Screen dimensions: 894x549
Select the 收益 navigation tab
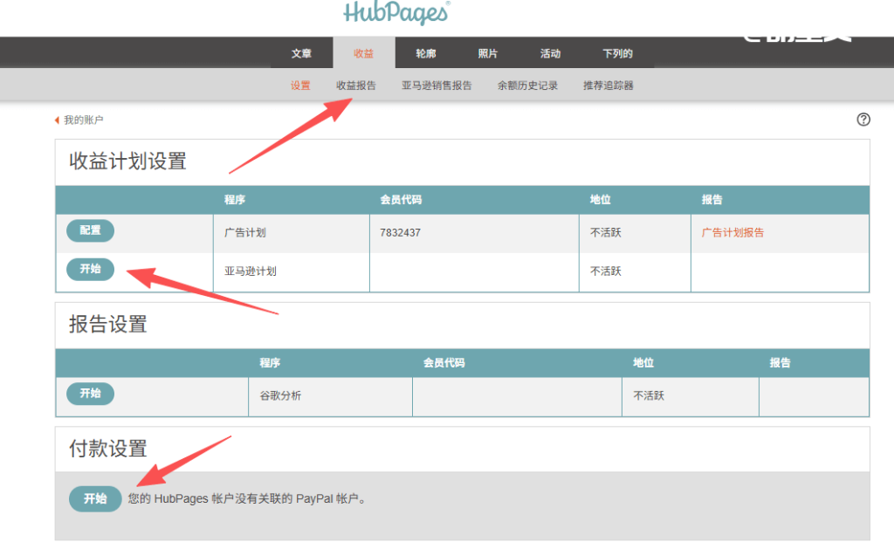point(363,52)
